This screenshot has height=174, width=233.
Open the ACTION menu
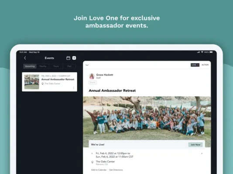click(205, 65)
